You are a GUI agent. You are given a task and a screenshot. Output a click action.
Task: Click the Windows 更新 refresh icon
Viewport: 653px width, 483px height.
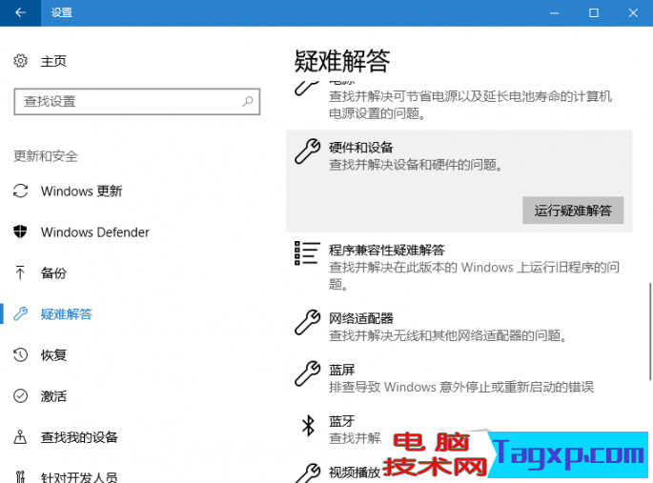(x=20, y=191)
